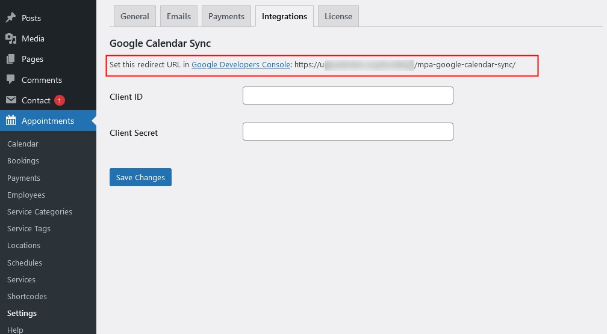Open the Help submenu
The image size is (607, 334).
pyautogui.click(x=15, y=330)
